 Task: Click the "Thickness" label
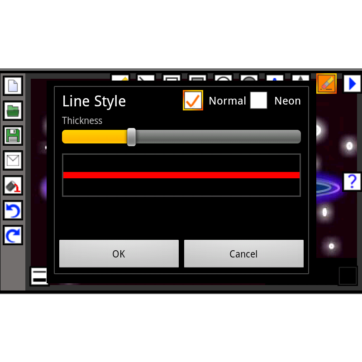coord(82,120)
